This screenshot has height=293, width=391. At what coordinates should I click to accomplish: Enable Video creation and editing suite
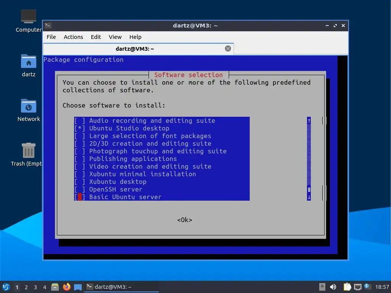[x=80, y=166]
